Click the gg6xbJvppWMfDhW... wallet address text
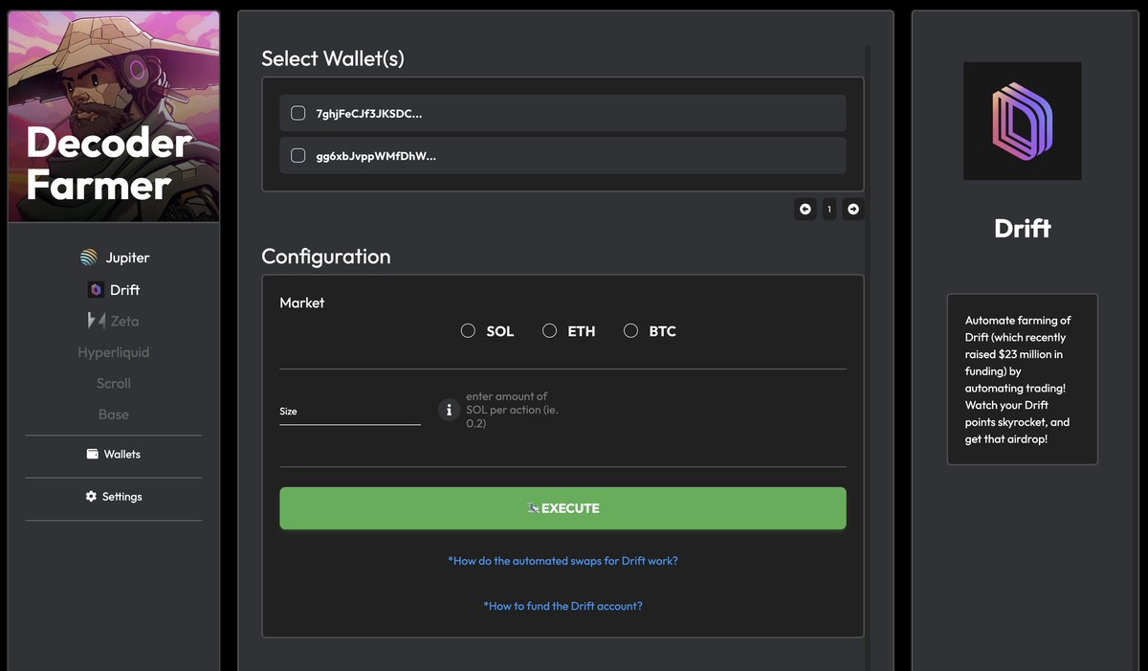 (x=376, y=155)
